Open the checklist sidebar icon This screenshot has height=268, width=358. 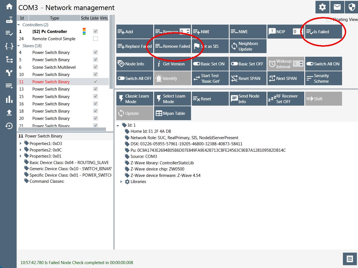tap(9, 33)
